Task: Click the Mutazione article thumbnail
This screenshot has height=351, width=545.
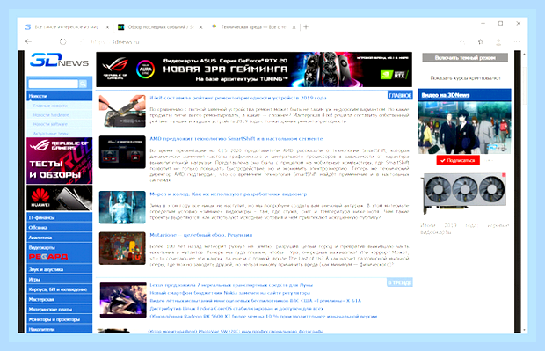Action: [122, 248]
